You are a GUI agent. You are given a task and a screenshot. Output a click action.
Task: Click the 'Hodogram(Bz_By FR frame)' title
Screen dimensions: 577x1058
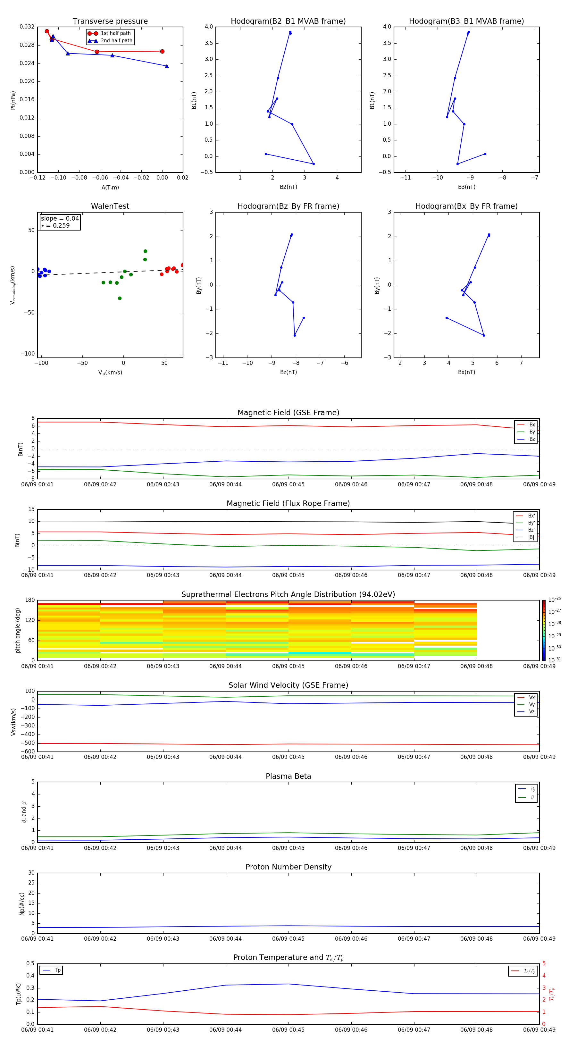(288, 206)
